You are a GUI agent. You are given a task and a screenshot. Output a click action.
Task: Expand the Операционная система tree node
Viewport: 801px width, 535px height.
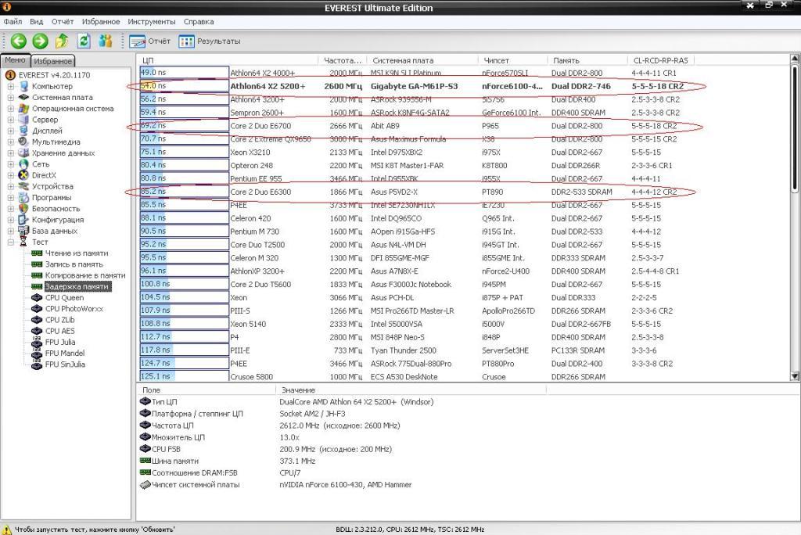11,108
